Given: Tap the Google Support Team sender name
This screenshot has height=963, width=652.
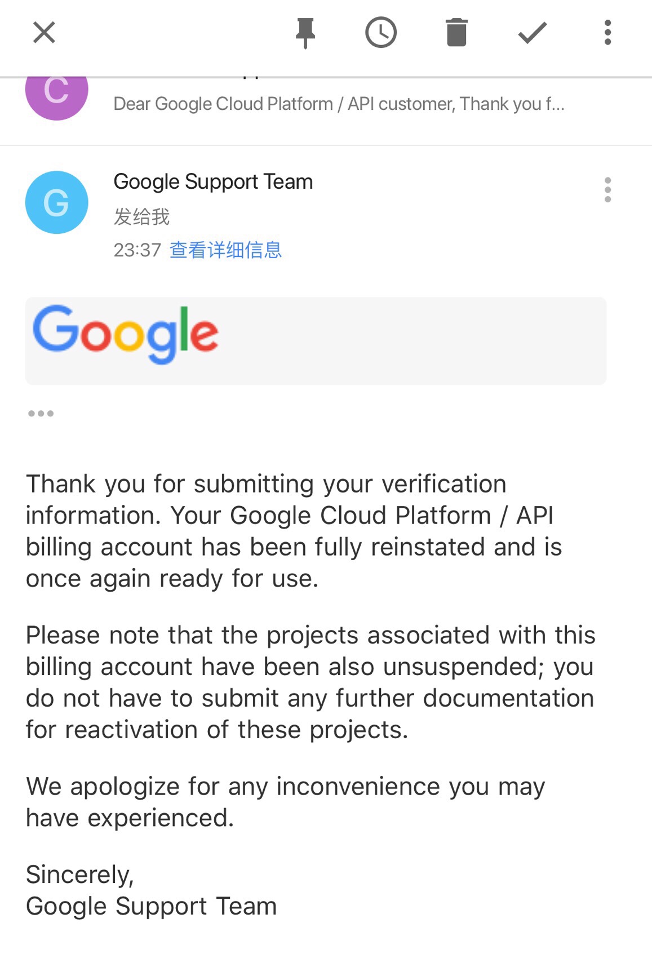Looking at the screenshot, I should 213,182.
